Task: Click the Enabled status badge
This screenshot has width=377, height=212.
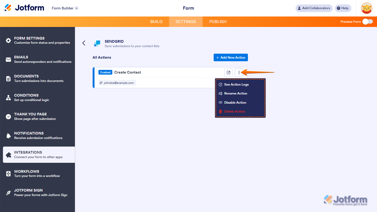Action: click(105, 72)
